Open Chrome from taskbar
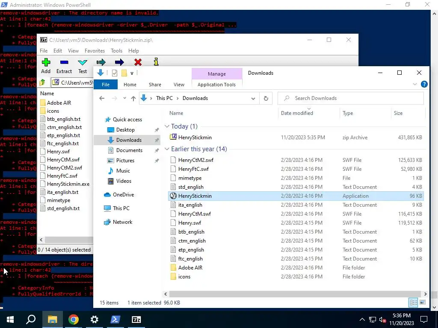Screen dimensions: 438x328 coord(73,319)
